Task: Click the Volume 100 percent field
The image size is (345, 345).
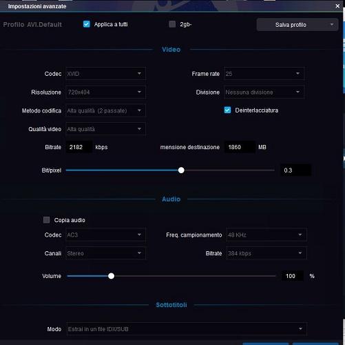Action: pos(293,276)
